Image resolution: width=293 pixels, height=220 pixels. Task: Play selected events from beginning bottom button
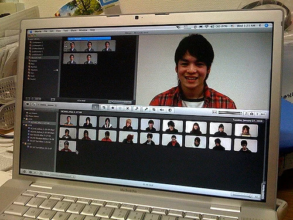pos(35,172)
